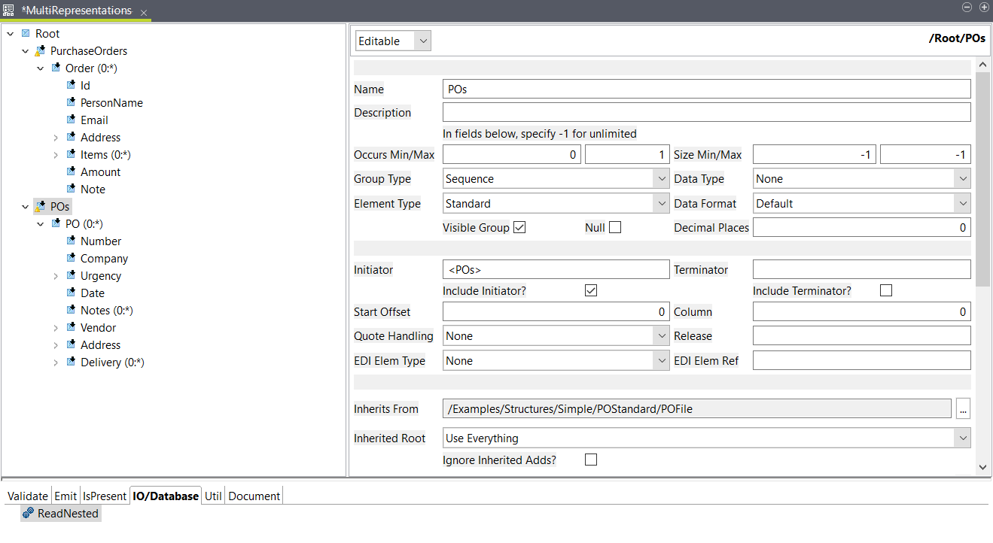Uncheck the Visible Group checkbox

click(x=519, y=227)
